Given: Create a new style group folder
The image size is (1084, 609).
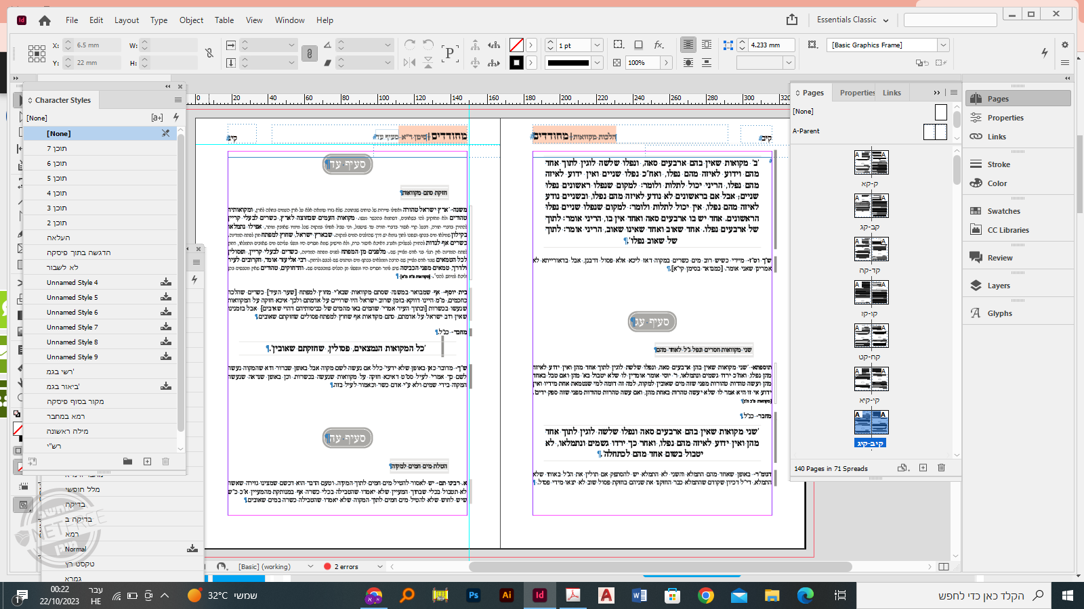Looking at the screenshot, I should (x=127, y=461).
